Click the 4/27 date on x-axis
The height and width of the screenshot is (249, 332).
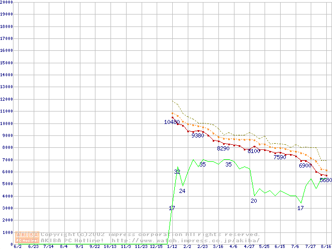[249, 247]
